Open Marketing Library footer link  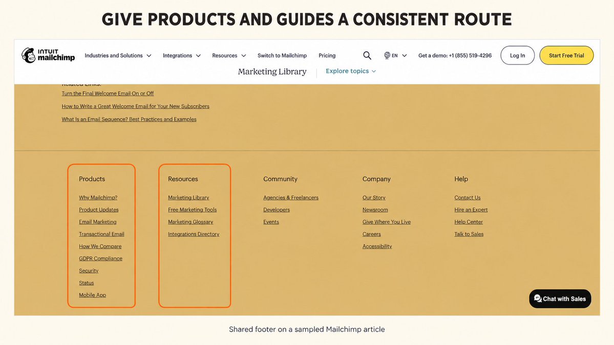tap(188, 198)
